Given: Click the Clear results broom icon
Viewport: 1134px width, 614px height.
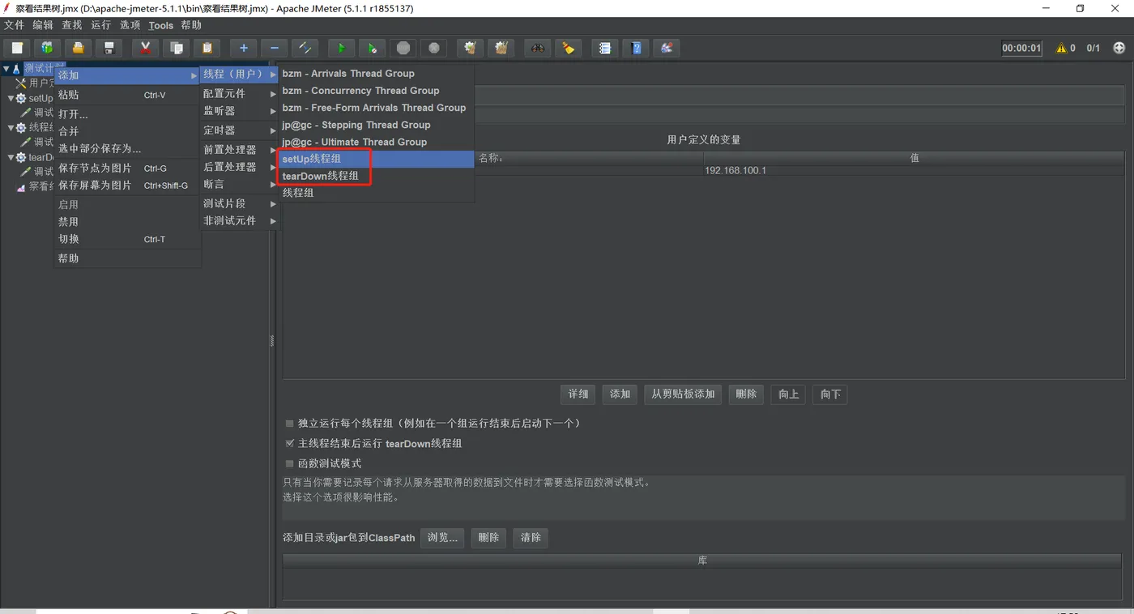Looking at the screenshot, I should 470,48.
